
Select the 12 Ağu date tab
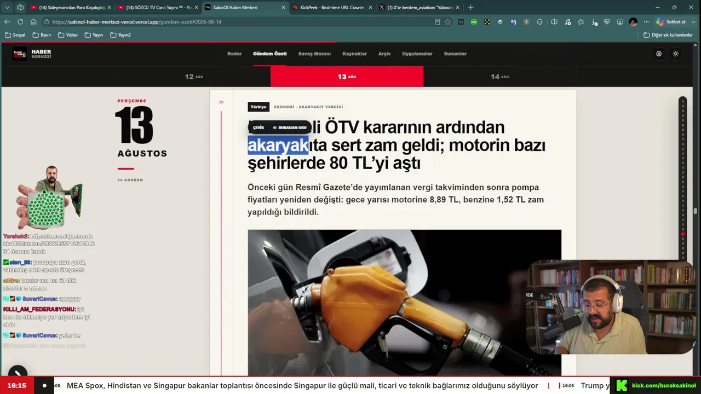[194, 77]
